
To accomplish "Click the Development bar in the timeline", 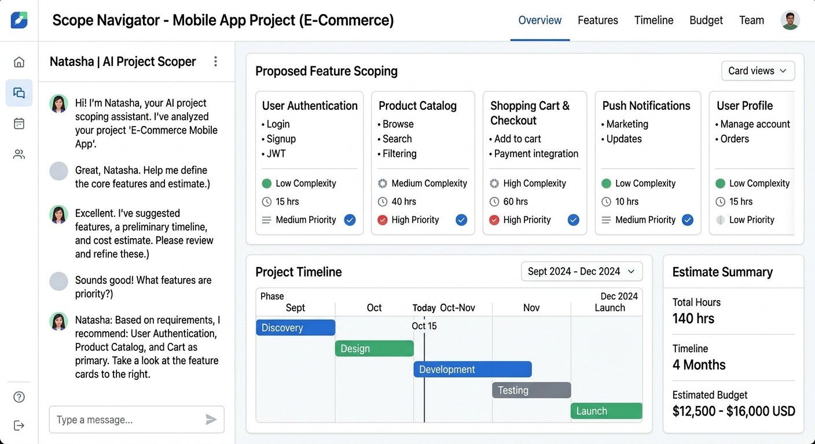I will click(x=472, y=369).
